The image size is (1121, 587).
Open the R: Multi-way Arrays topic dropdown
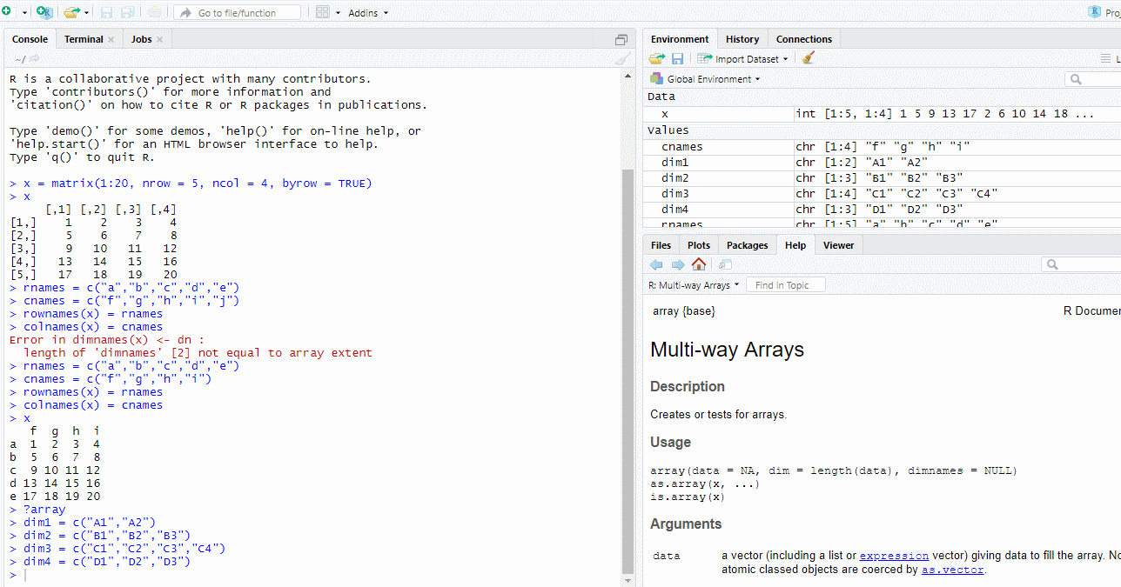[695, 285]
